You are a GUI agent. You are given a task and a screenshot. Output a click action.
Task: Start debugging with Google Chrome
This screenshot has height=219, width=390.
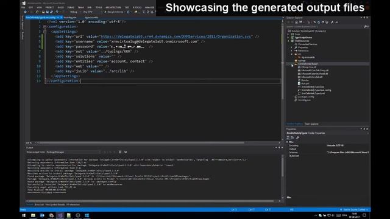115,12
